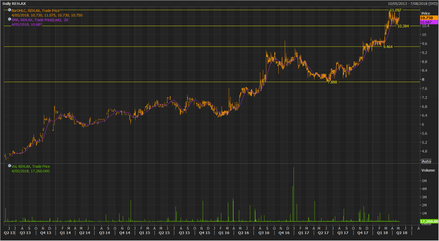
Task: Click the Q2 18 quarter label
Action: click(x=402, y=233)
